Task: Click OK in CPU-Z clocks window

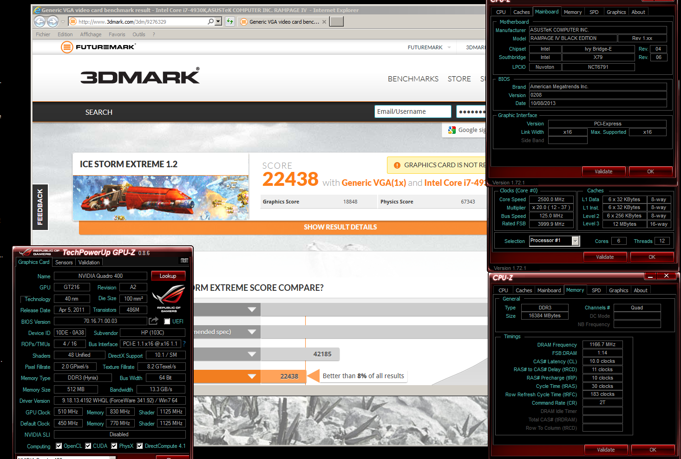Action: tap(652, 257)
